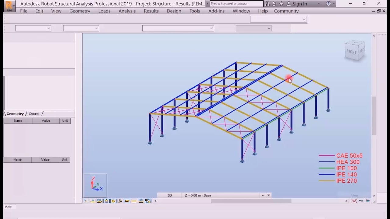
Task: Open the Results menu
Action: coord(151,11)
